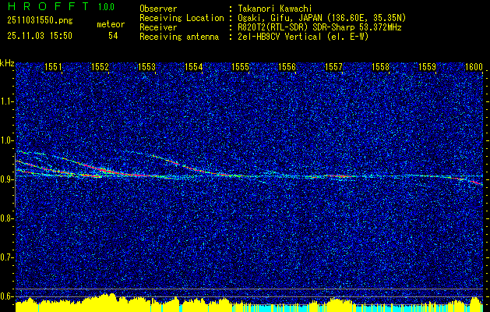Click the 0.7 frequency axis label

[x=7, y=257]
